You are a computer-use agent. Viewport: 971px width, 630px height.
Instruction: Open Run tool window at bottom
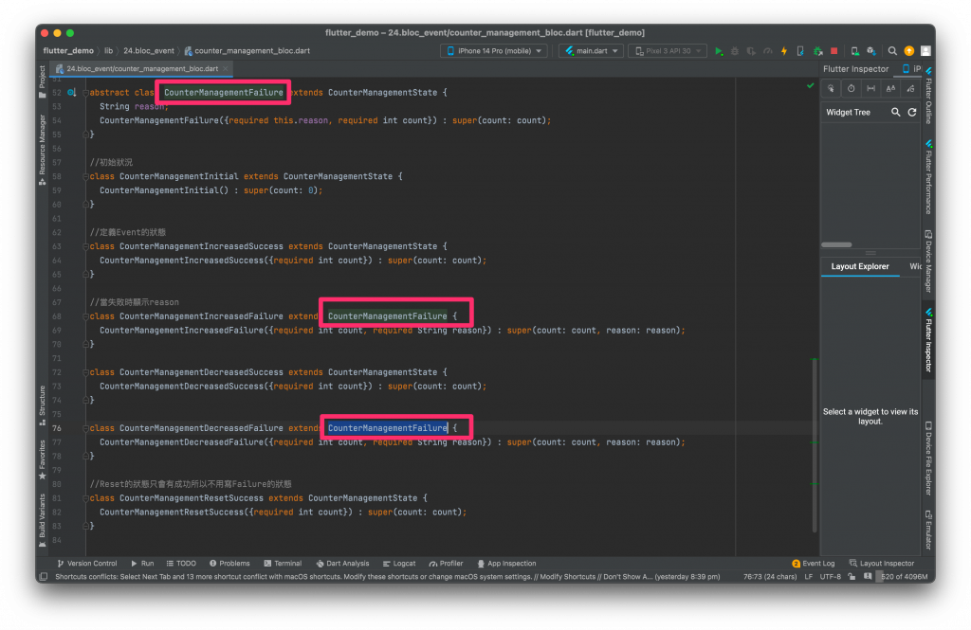click(x=142, y=564)
